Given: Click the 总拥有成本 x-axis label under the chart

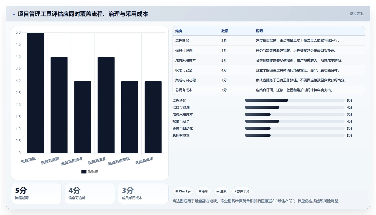Looking at the screenshot, I should (144, 161).
